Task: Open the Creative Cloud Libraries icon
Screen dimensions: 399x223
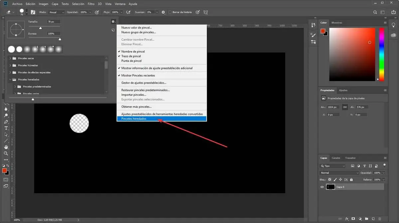Action: tap(393, 34)
